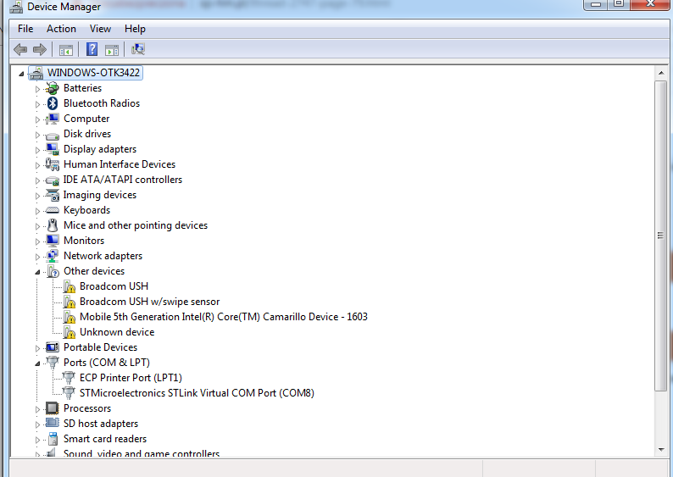Select the Broadcom USH w/swipe sensor device
Screen dimensions: 673x477
pos(149,302)
